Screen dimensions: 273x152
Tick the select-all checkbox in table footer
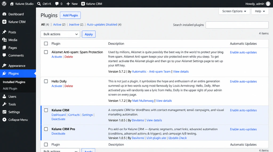pyautogui.click(x=46, y=145)
